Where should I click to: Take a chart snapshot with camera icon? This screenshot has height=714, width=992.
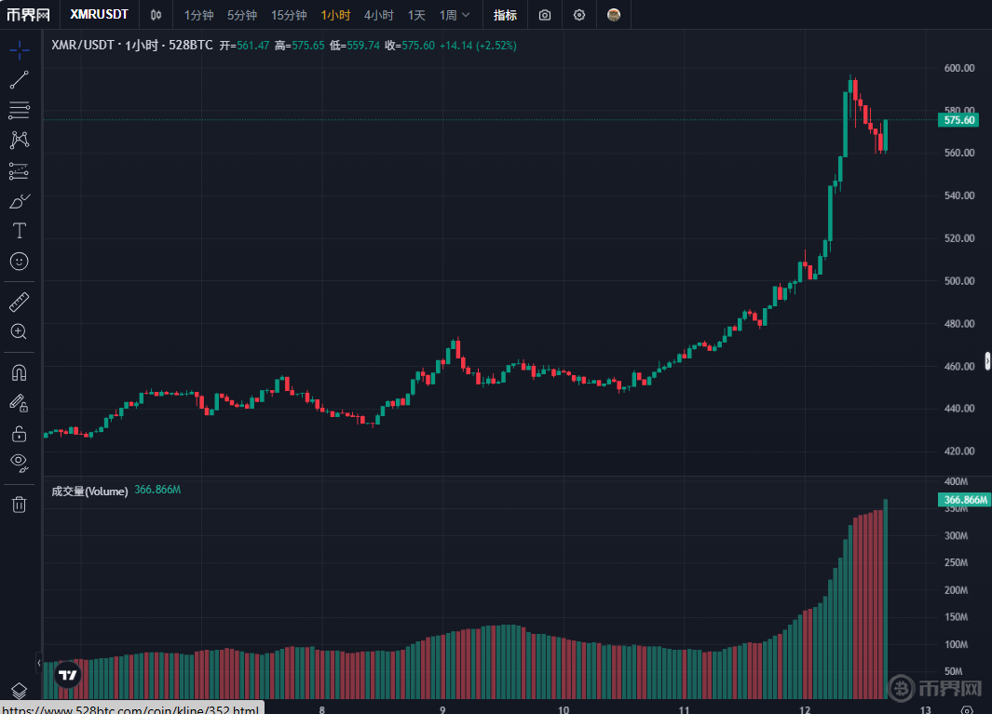(545, 15)
